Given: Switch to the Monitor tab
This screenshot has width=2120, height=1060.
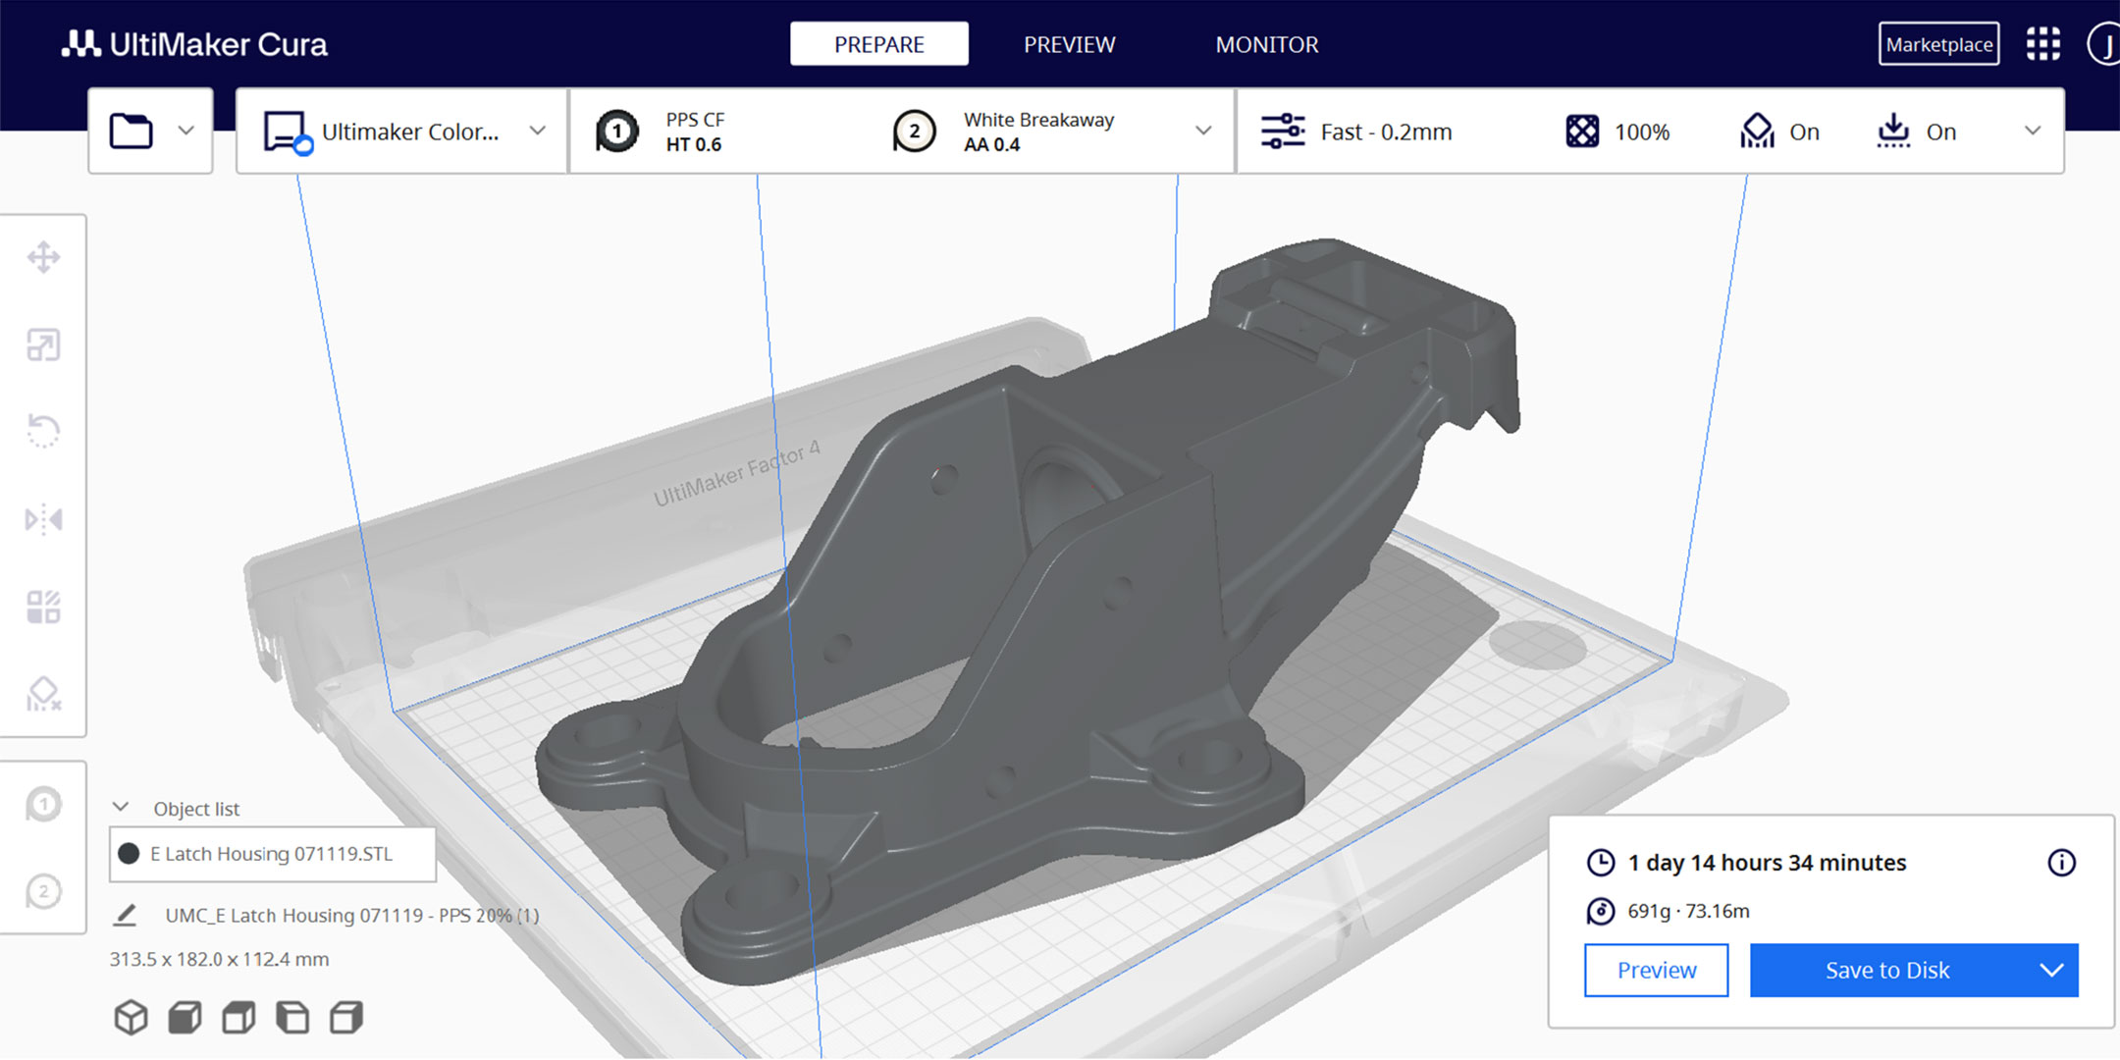Looking at the screenshot, I should pos(1267,44).
